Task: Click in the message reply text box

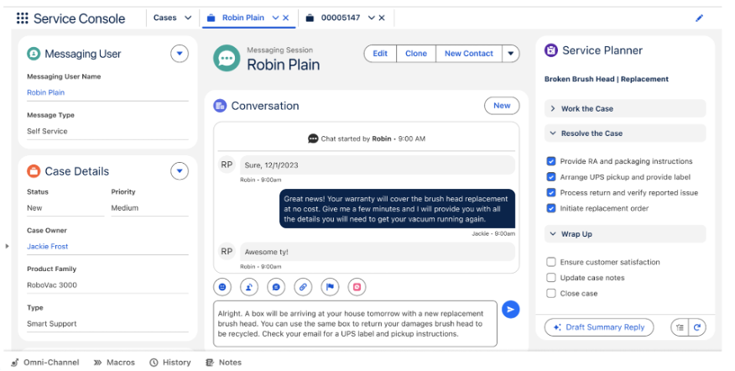Action: click(x=355, y=324)
